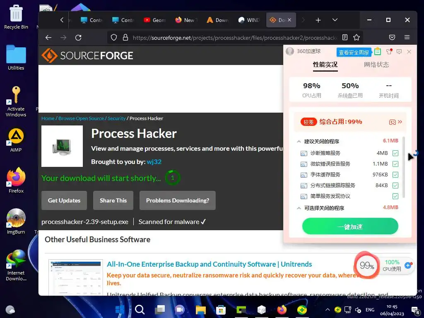Uncheck 简单服务发现协议 checkbox
This screenshot has width=424, height=318.
tap(395, 196)
